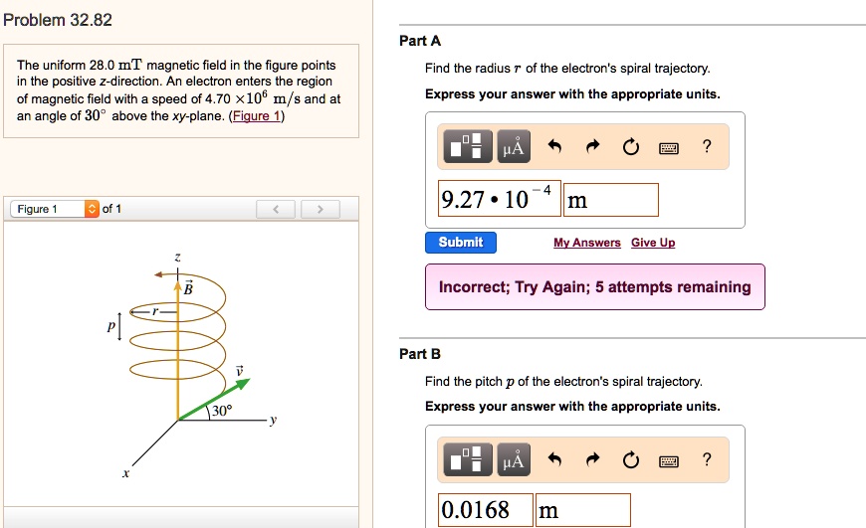This screenshot has height=528, width=866.
Task: Open help for Part A answer box
Action: [x=707, y=146]
